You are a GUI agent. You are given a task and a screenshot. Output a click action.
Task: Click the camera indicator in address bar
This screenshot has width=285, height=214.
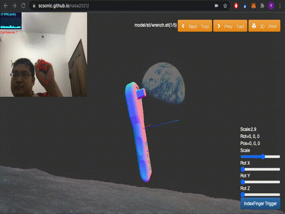[x=217, y=6]
